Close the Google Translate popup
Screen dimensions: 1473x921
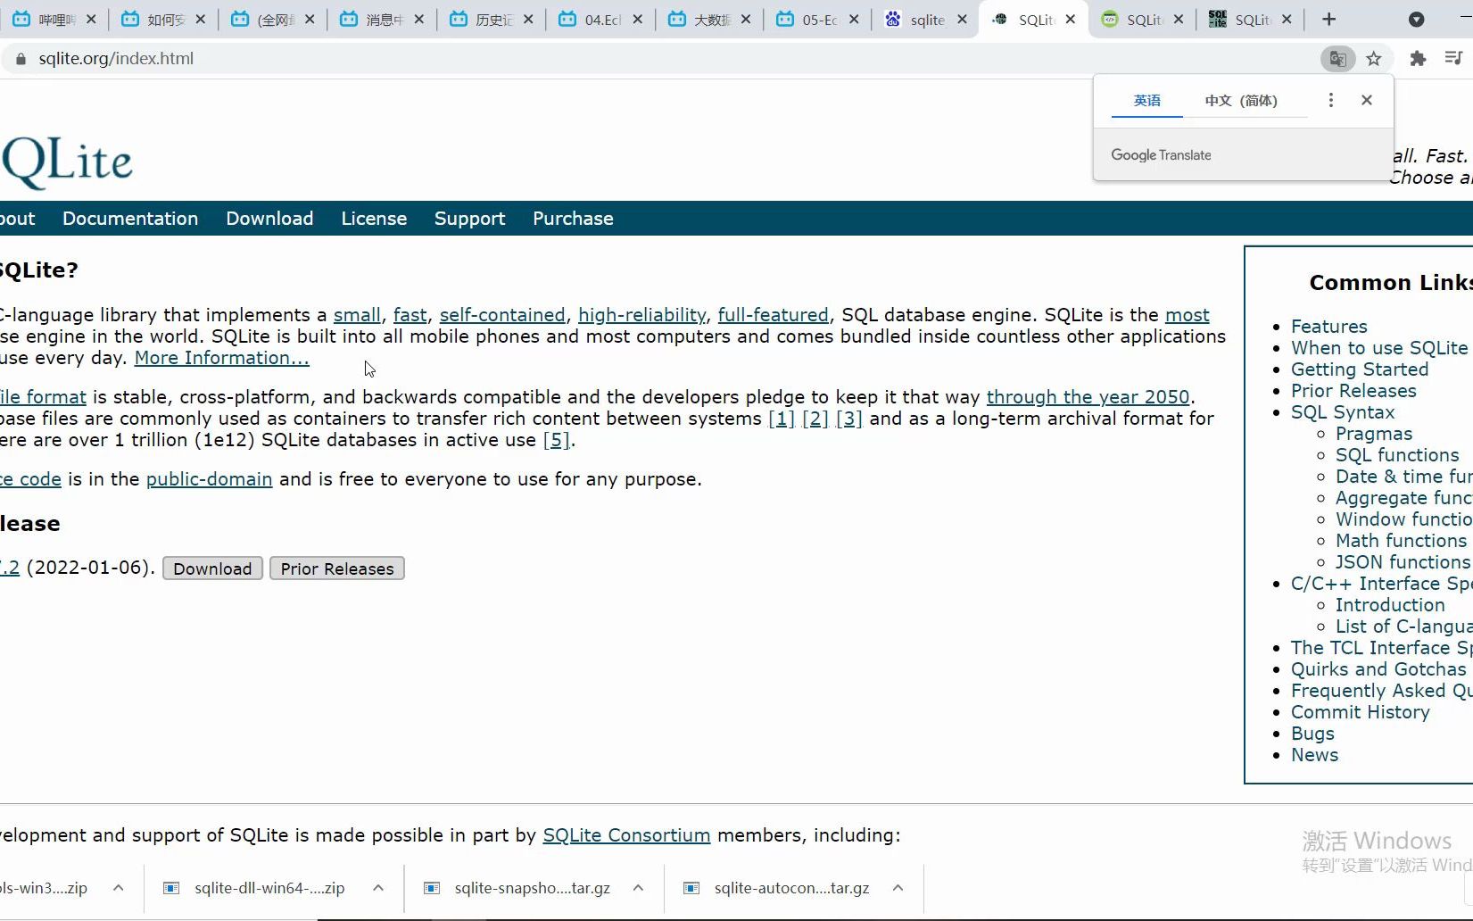coord(1367,100)
